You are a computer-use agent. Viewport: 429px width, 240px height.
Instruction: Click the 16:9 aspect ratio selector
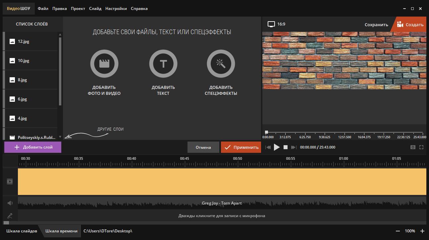pos(277,24)
